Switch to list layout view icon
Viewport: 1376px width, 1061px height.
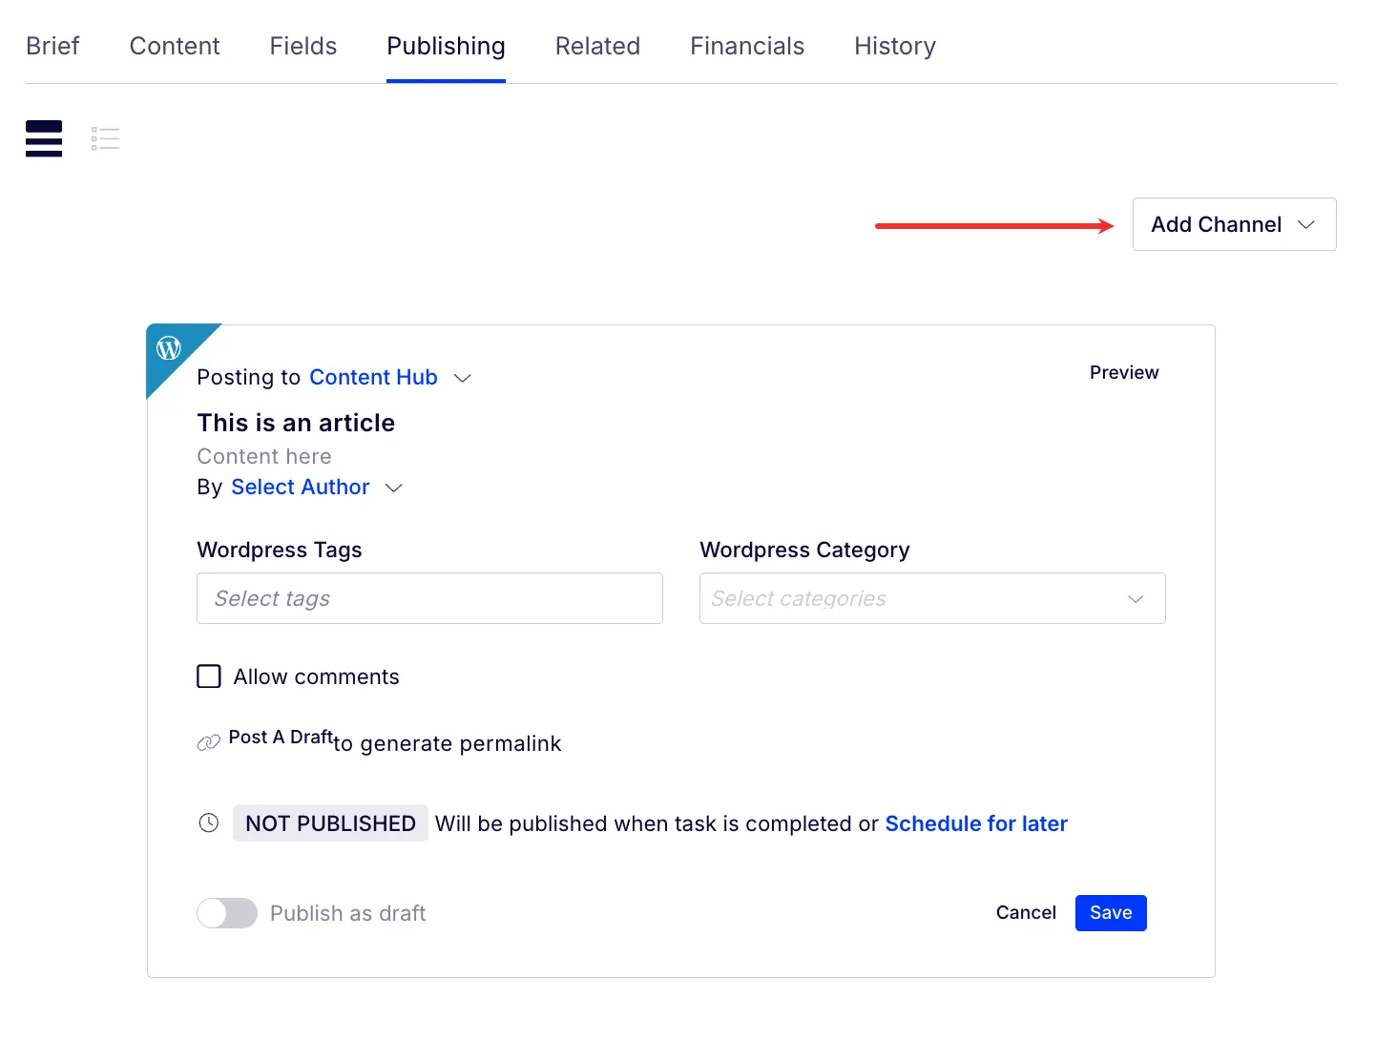pos(106,138)
